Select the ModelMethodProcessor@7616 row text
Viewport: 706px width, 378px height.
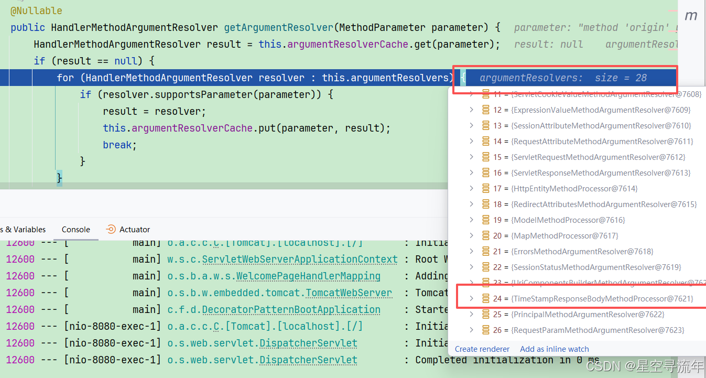point(568,220)
